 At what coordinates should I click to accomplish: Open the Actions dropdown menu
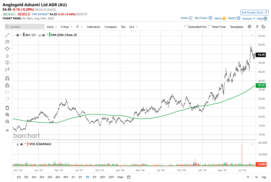249,19
